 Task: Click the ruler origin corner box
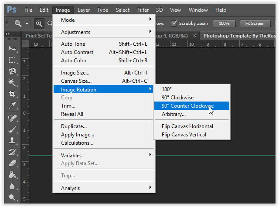25,44
